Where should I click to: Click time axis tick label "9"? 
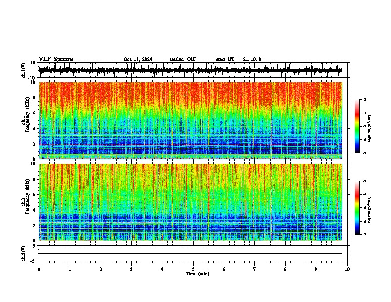[x=316, y=269]
